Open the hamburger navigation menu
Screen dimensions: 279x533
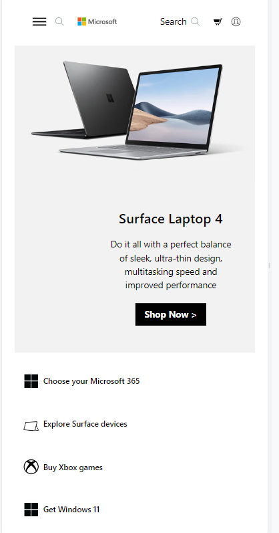click(x=39, y=22)
